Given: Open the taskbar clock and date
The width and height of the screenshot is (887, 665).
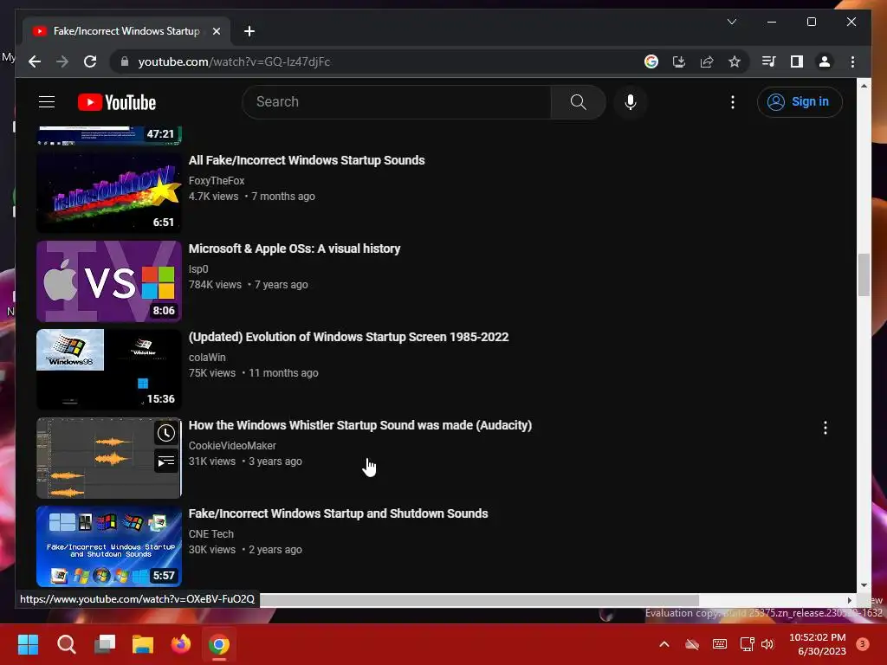Looking at the screenshot, I should point(817,644).
